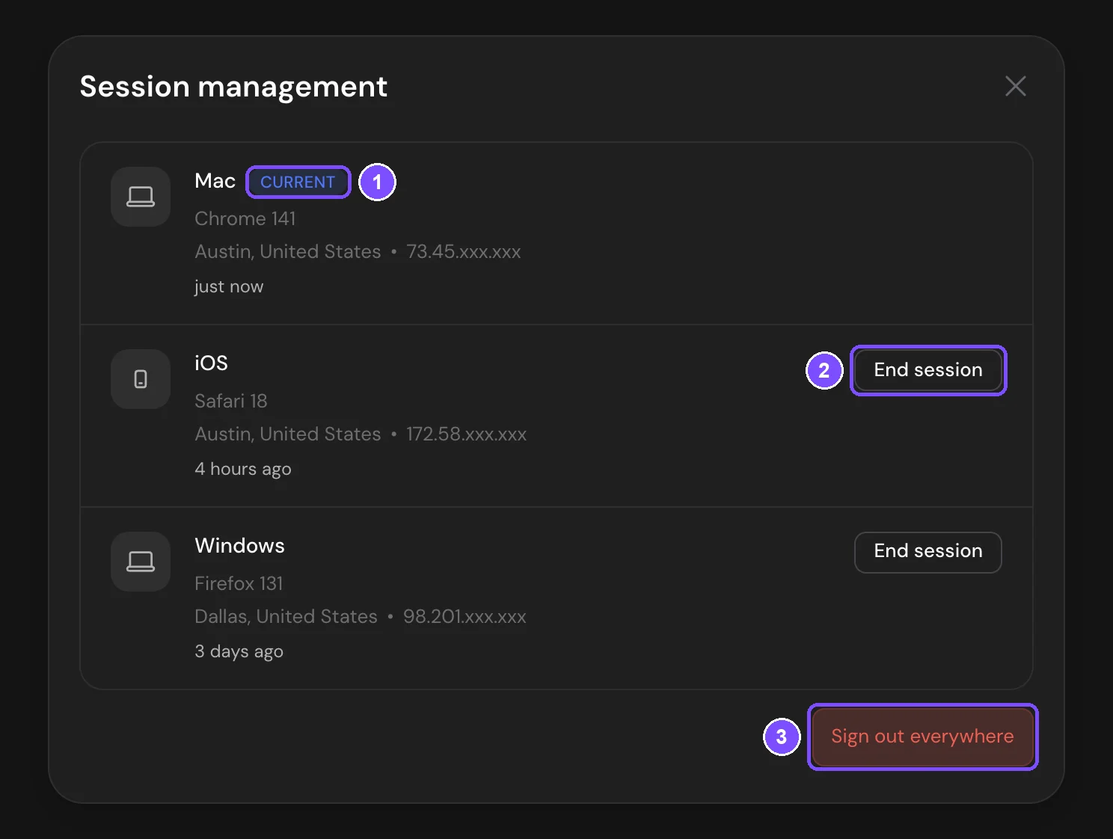The width and height of the screenshot is (1113, 839).
Task: Click the Windows session laptop icon
Action: tap(141, 562)
